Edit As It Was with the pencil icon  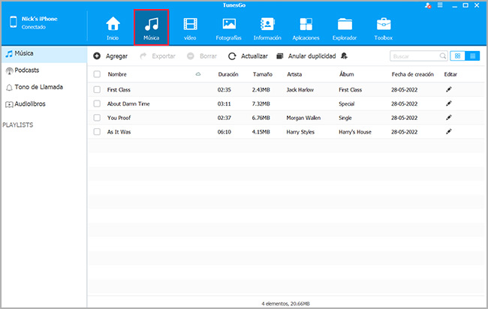(x=448, y=132)
